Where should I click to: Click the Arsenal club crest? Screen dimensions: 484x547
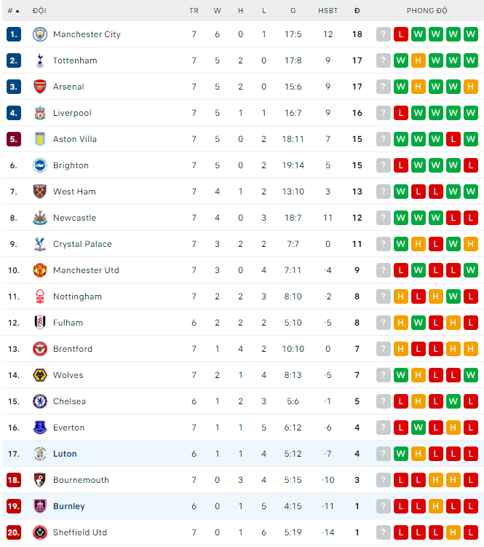(x=40, y=87)
